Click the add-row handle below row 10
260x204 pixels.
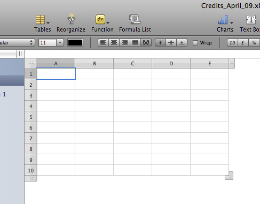click(x=30, y=178)
